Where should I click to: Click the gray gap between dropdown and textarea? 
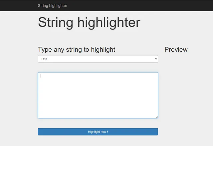point(98,67)
